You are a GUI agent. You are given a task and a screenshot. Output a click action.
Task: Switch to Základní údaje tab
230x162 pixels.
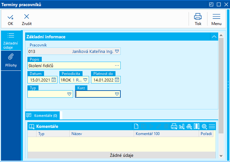click(11, 41)
